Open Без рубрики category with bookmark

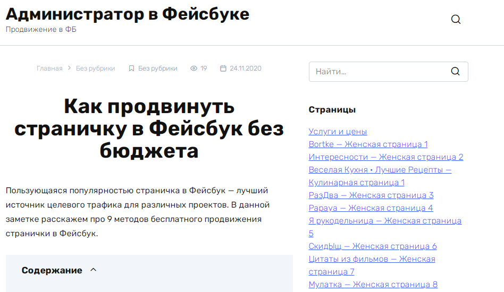point(157,68)
